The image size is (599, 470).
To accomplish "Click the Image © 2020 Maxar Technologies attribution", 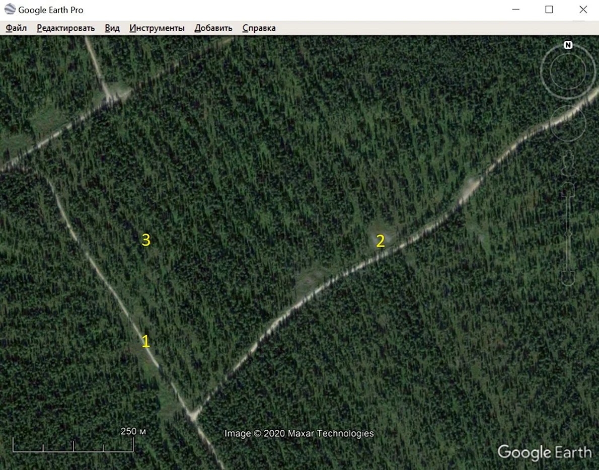I will pos(298,433).
